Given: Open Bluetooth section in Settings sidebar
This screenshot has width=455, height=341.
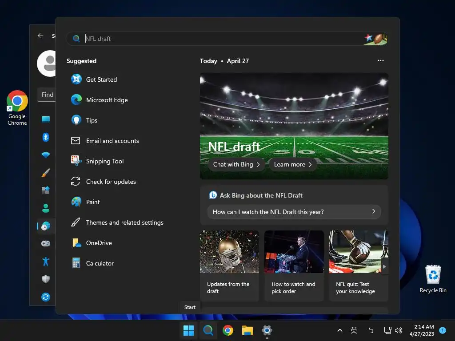Looking at the screenshot, I should coord(46,137).
